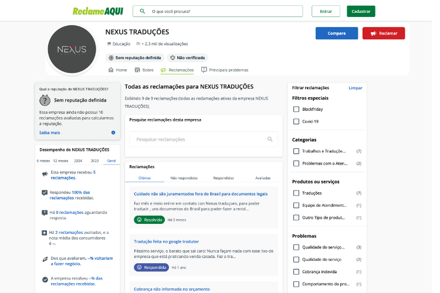Check the Traduções product filter

296,193
